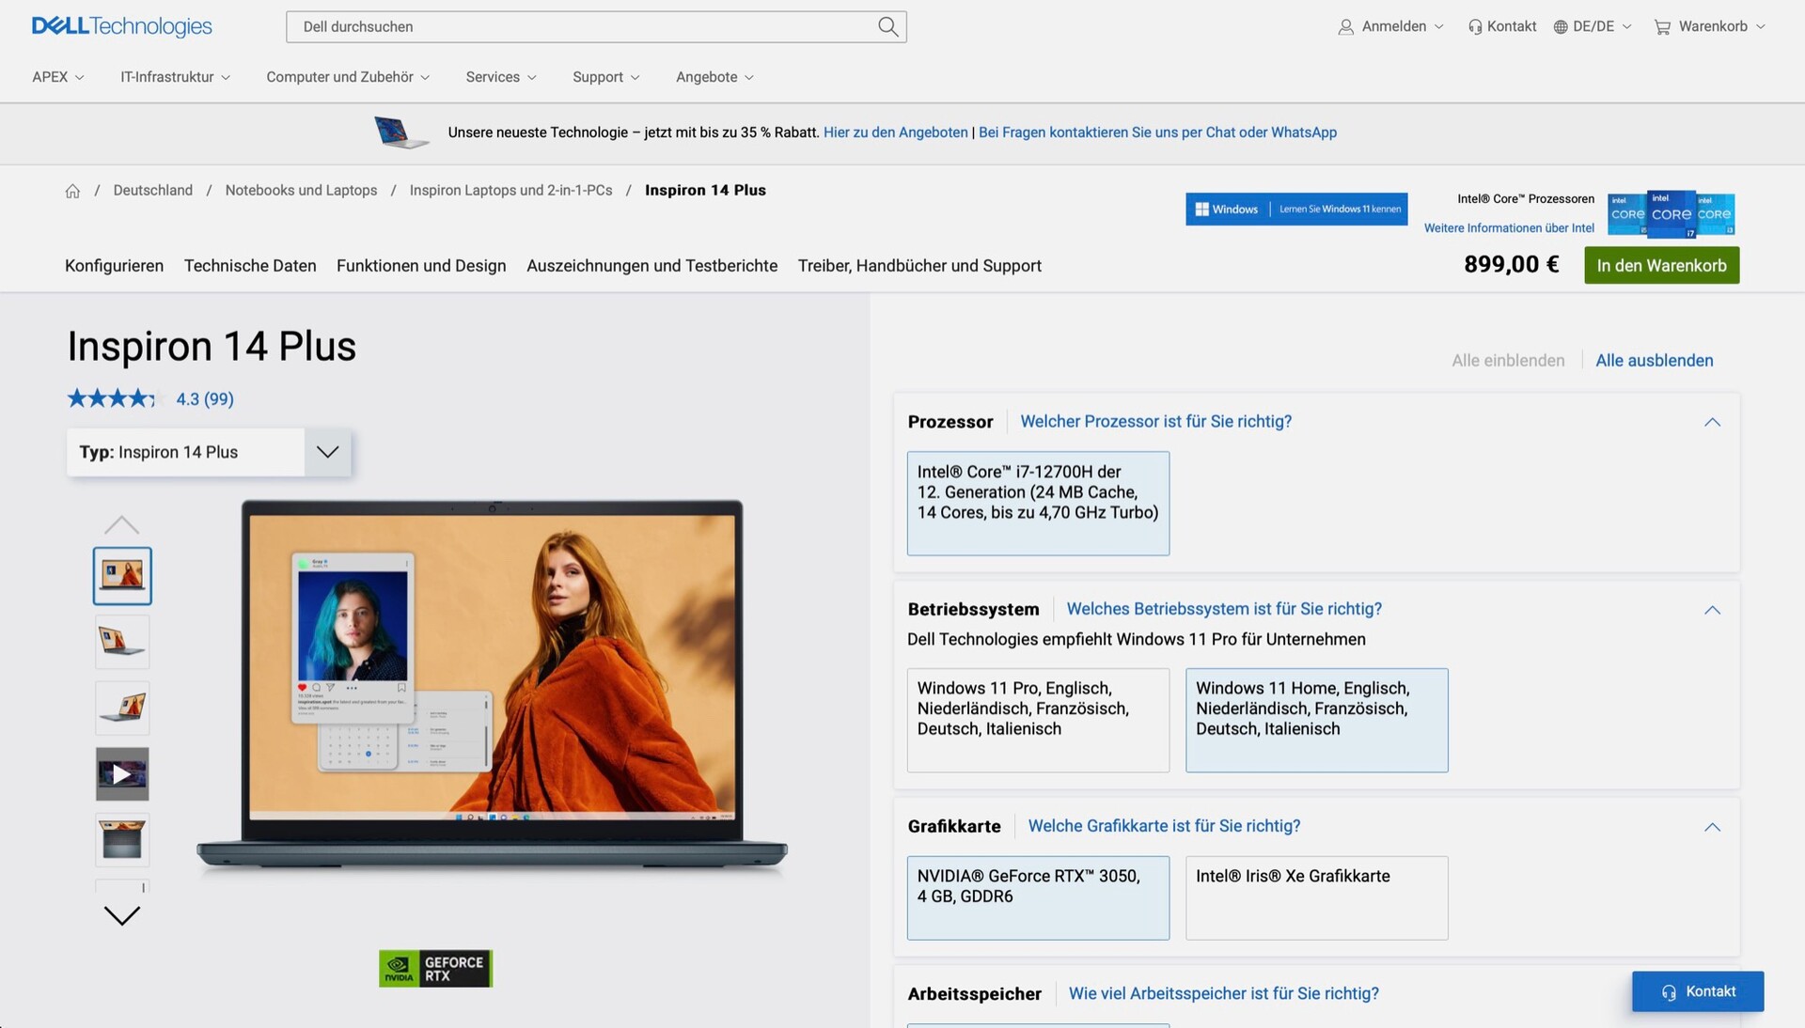Click the search magnifier icon
The image size is (1805, 1028).
pyautogui.click(x=887, y=26)
